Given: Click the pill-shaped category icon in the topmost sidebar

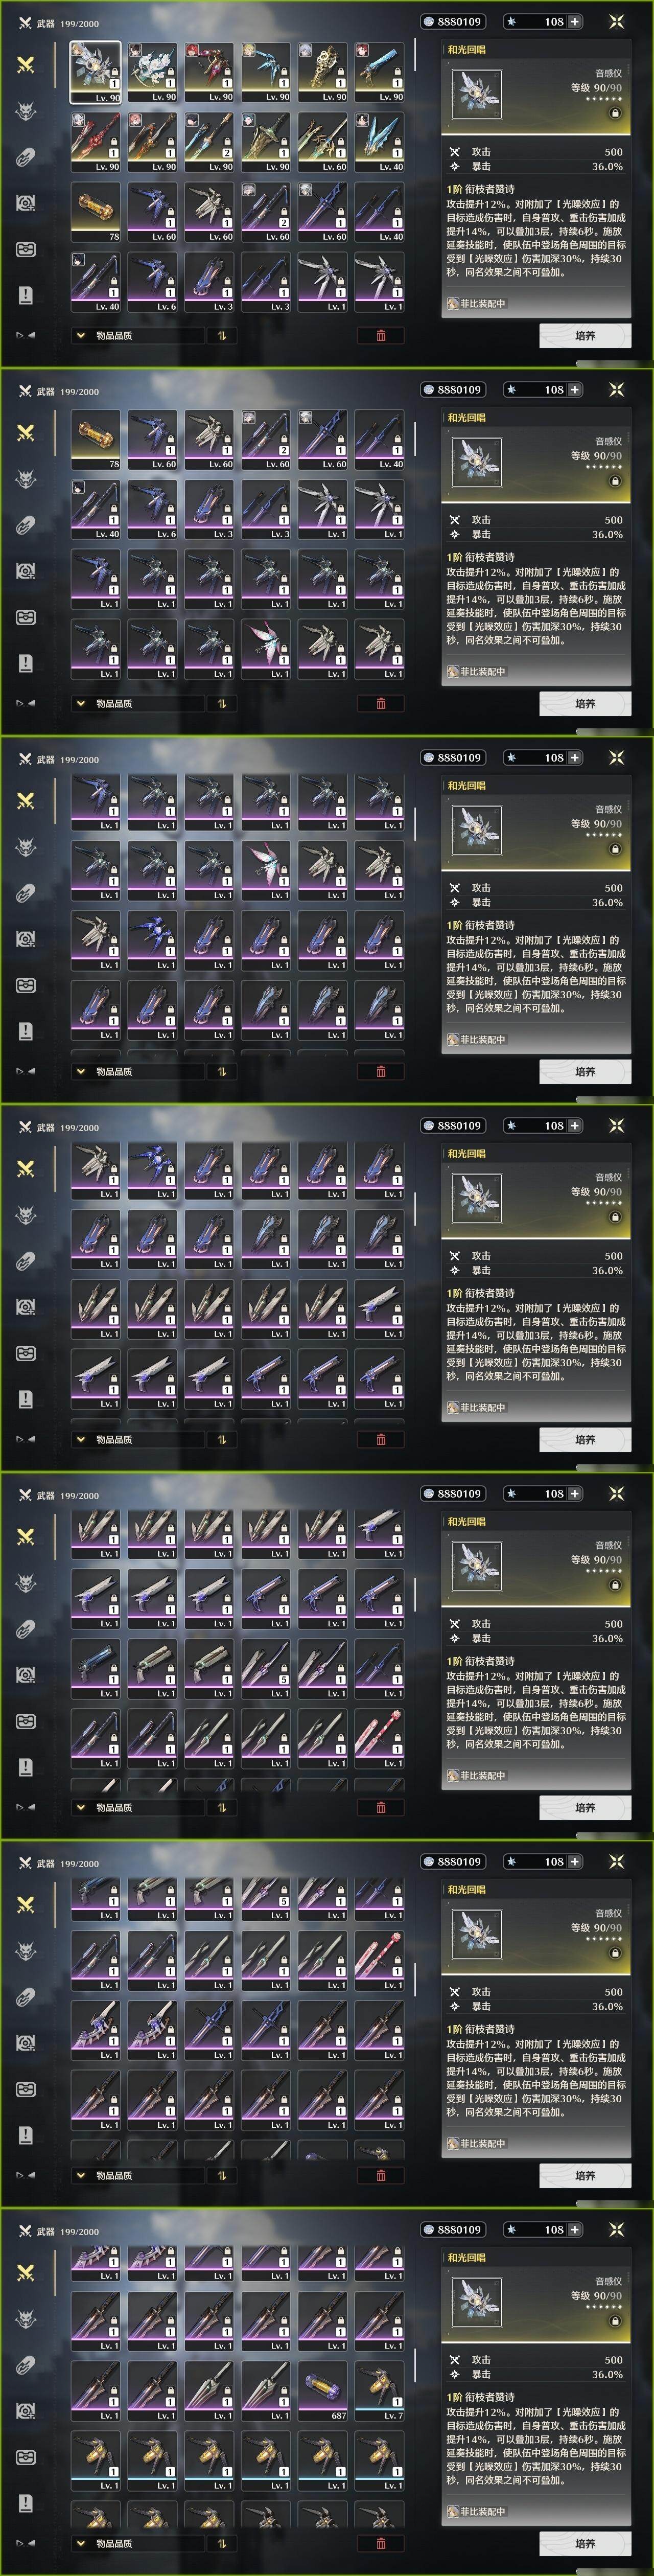Looking at the screenshot, I should 26,156.
